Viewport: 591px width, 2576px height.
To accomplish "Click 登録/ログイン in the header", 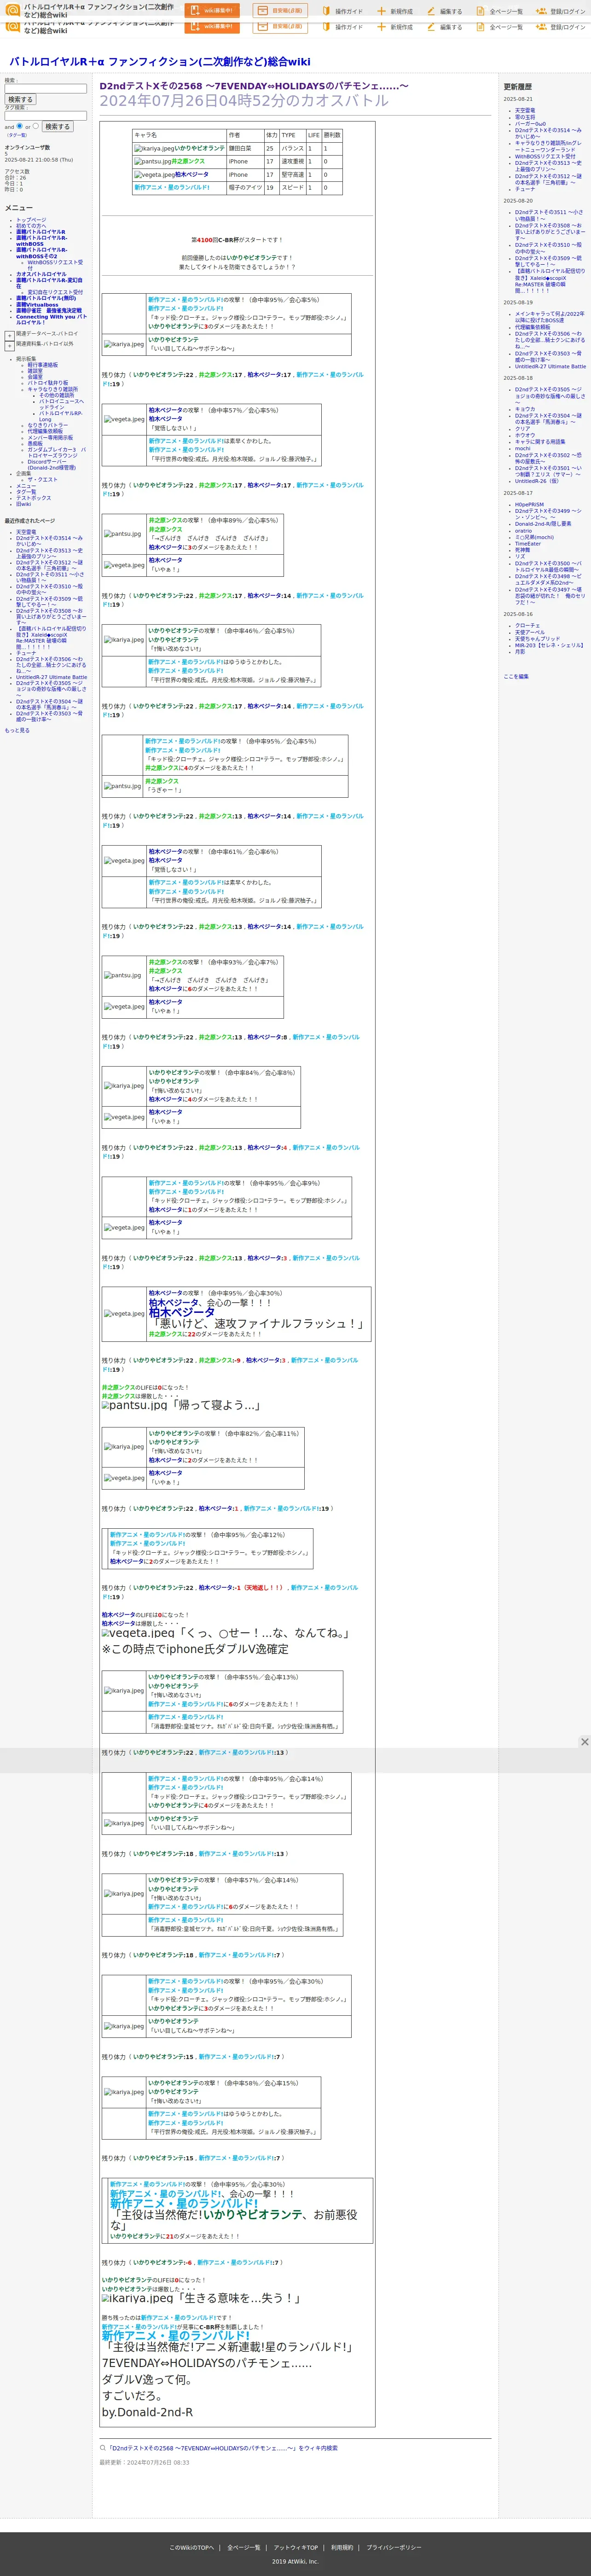I will 561,11.
